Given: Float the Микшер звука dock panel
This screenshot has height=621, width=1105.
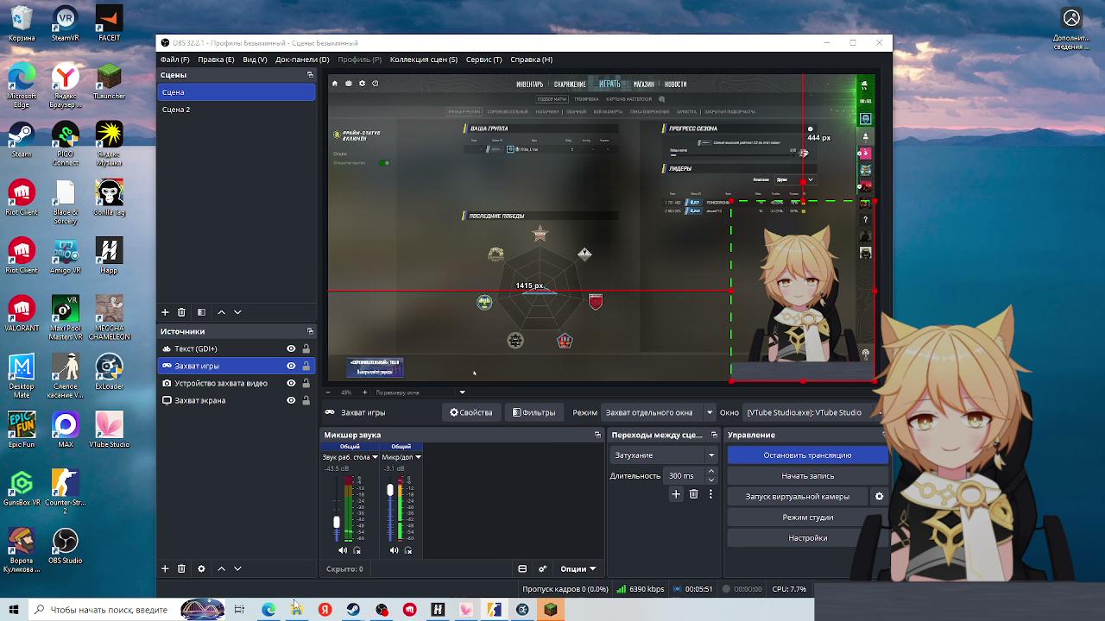Looking at the screenshot, I should (597, 435).
